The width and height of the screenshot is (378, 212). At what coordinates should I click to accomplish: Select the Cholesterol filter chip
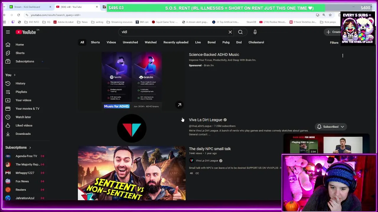tap(256, 42)
